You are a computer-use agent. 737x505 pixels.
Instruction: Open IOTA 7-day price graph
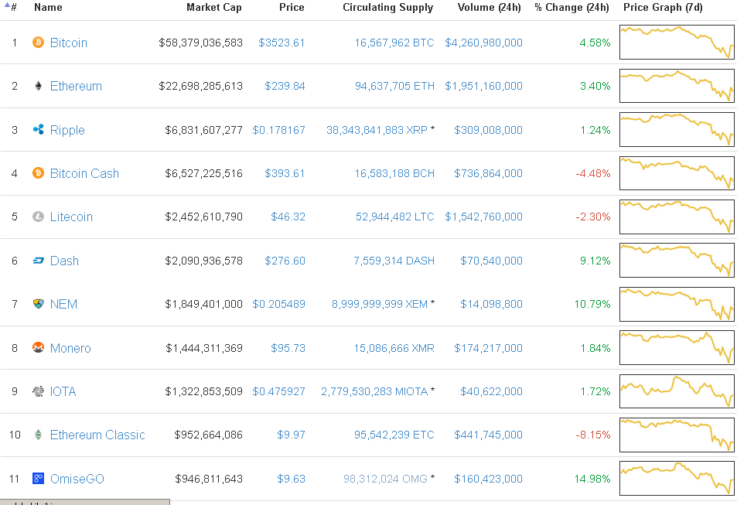677,391
